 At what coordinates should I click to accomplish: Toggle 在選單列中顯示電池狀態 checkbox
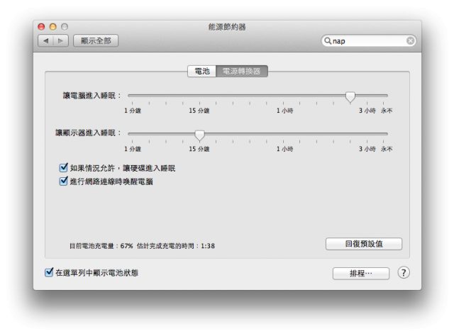49,272
